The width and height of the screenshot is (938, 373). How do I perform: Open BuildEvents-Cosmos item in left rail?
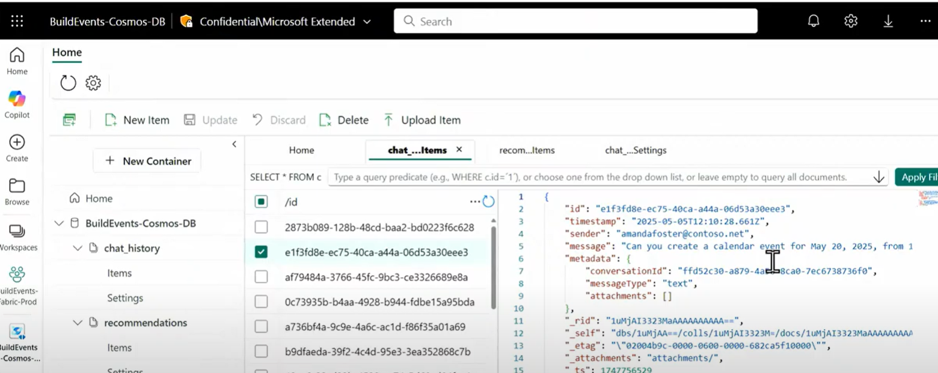(17, 344)
